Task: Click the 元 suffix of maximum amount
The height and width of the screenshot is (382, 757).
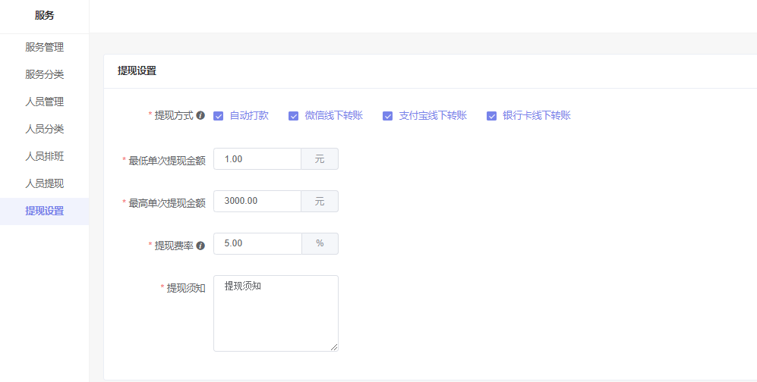Action: pyautogui.click(x=320, y=201)
